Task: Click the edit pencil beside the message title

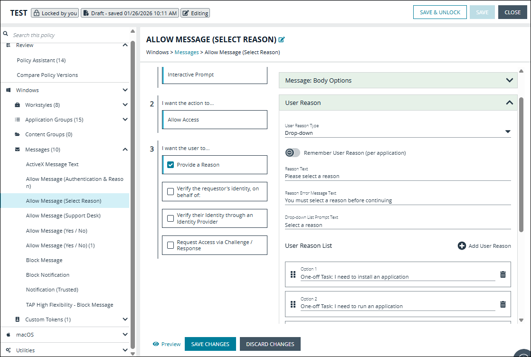Action: pyautogui.click(x=281, y=39)
